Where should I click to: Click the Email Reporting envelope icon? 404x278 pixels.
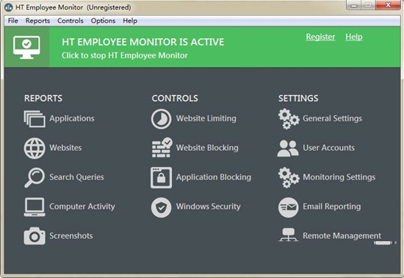click(x=289, y=207)
